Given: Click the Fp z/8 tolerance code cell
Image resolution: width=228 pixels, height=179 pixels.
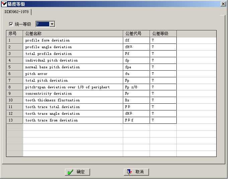Looking at the screenshot, I should [136, 87].
